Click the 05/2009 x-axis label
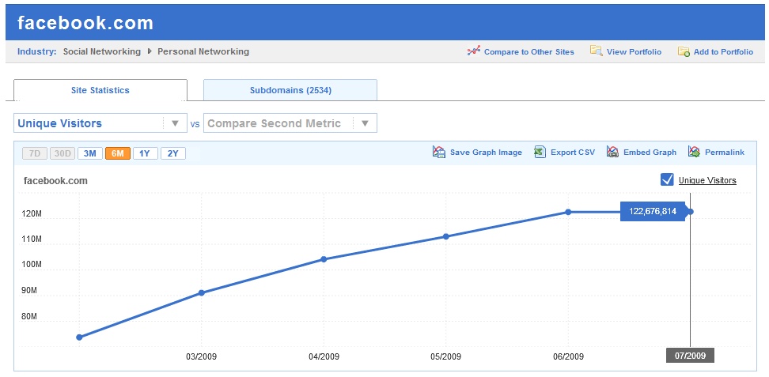The height and width of the screenshot is (377, 769). coord(445,356)
